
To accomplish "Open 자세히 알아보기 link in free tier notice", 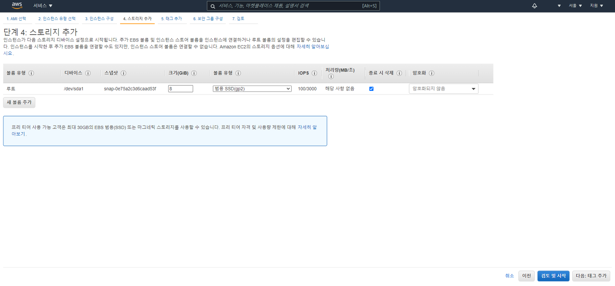I will coord(307,127).
